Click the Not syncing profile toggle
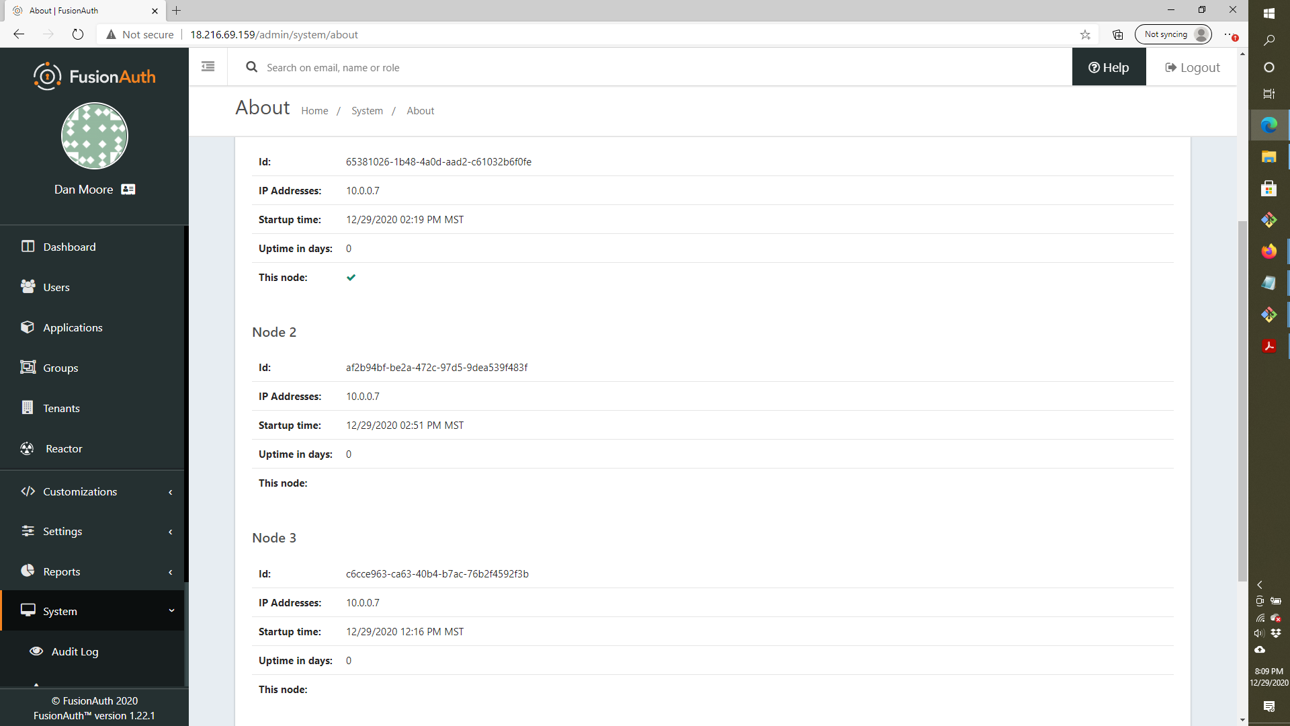The image size is (1290, 726). click(1173, 34)
